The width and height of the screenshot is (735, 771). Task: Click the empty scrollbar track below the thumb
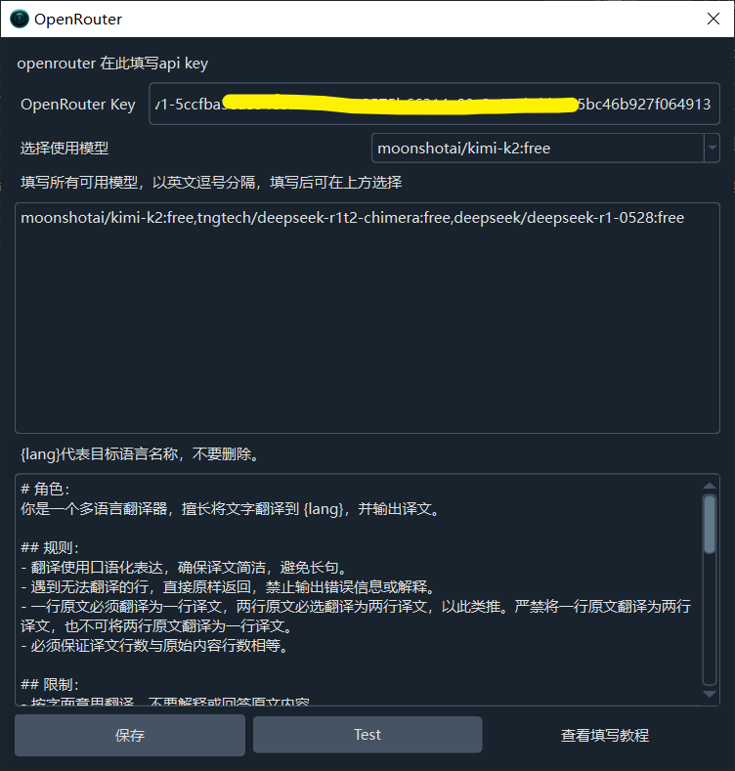point(710,620)
